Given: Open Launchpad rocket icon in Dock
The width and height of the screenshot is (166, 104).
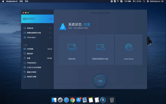Looking at the screenshot, I should point(60,100).
